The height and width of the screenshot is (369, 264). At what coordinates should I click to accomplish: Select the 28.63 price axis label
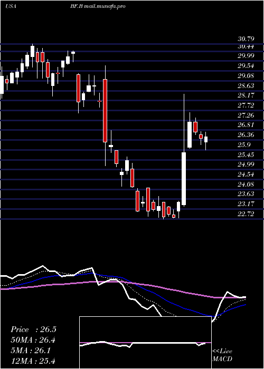pyautogui.click(x=246, y=85)
